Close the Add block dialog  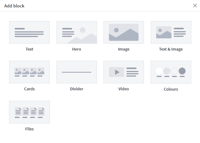(195, 6)
